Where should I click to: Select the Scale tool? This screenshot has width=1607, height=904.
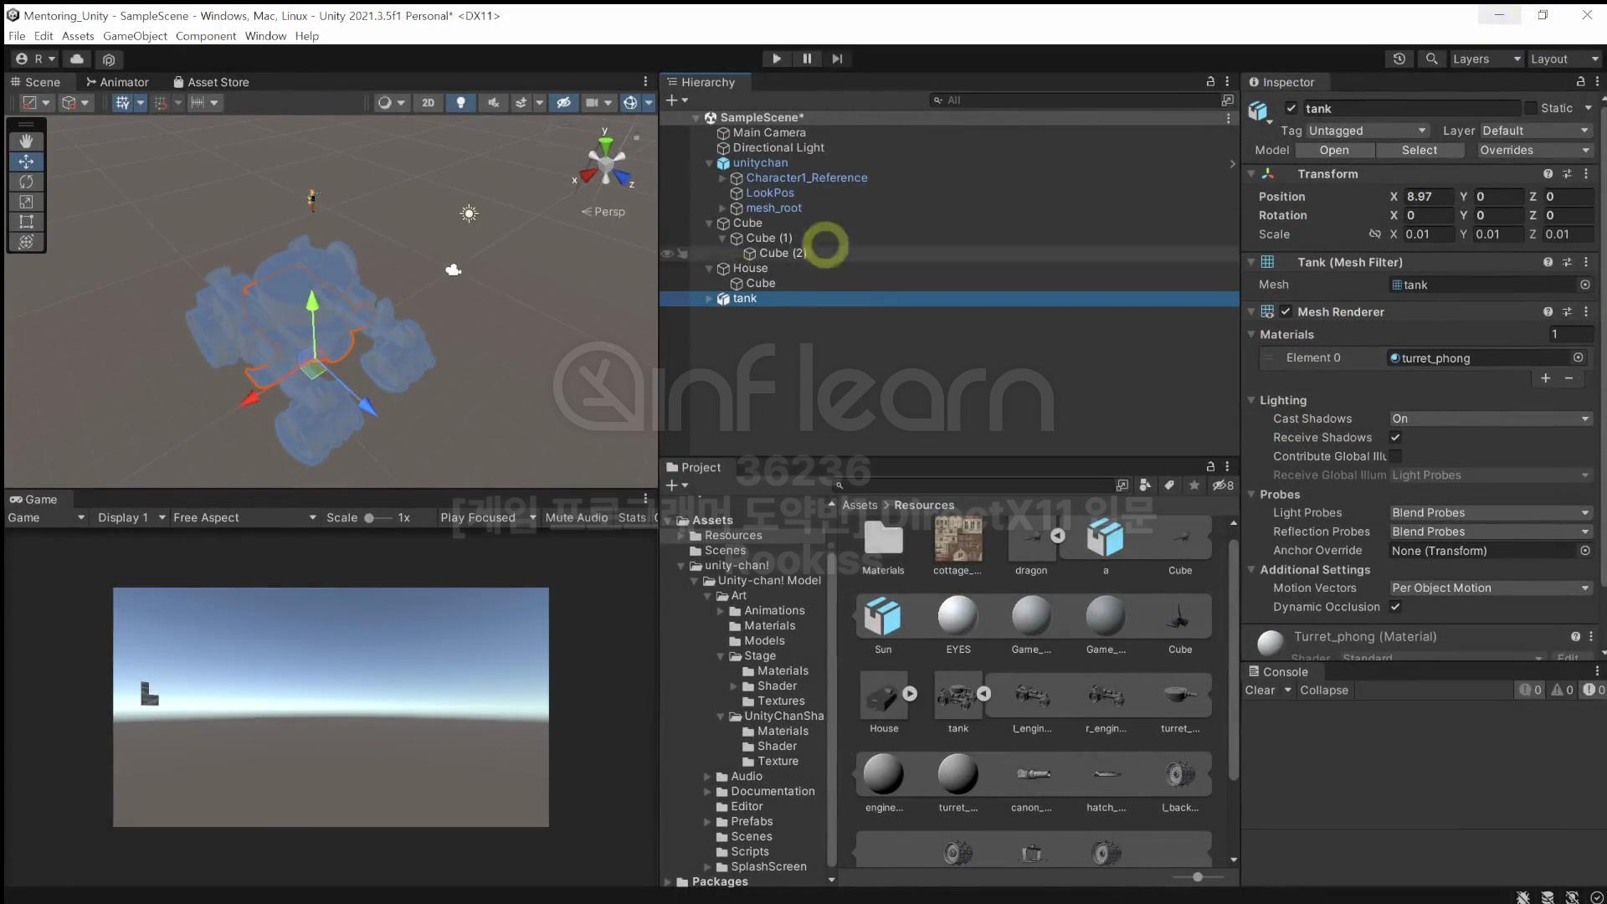point(26,202)
